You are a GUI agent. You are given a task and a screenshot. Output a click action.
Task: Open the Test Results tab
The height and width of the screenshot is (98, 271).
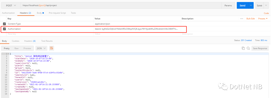pyautogui.click(x=47, y=41)
